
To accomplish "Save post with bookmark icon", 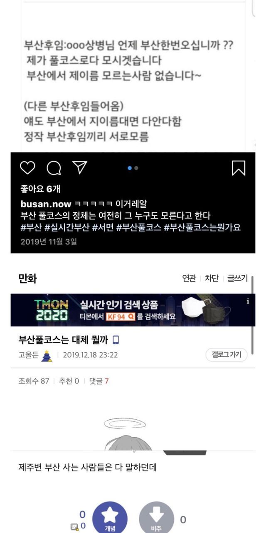I will pyautogui.click(x=238, y=168).
